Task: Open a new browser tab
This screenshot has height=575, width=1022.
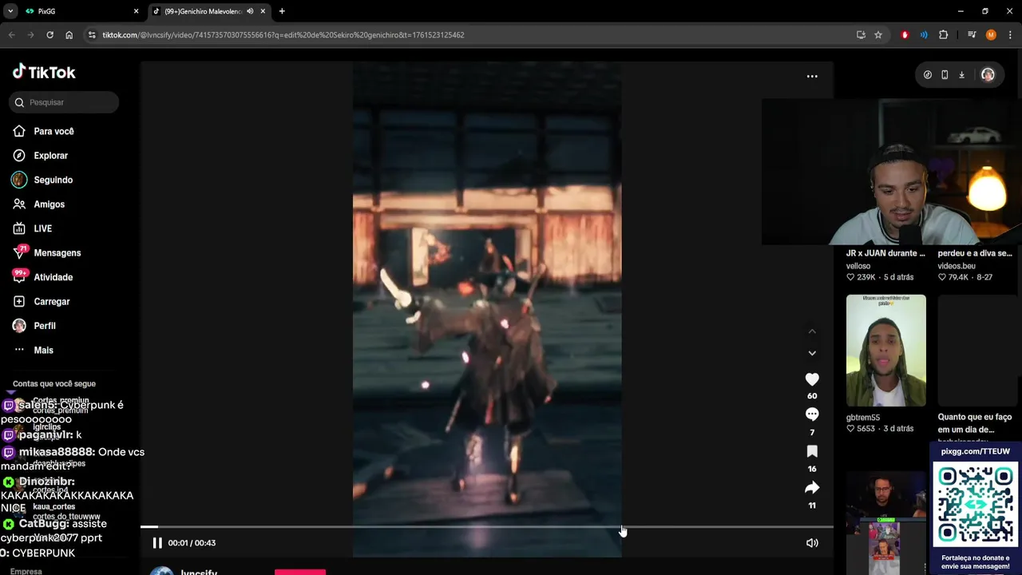Action: click(x=282, y=11)
